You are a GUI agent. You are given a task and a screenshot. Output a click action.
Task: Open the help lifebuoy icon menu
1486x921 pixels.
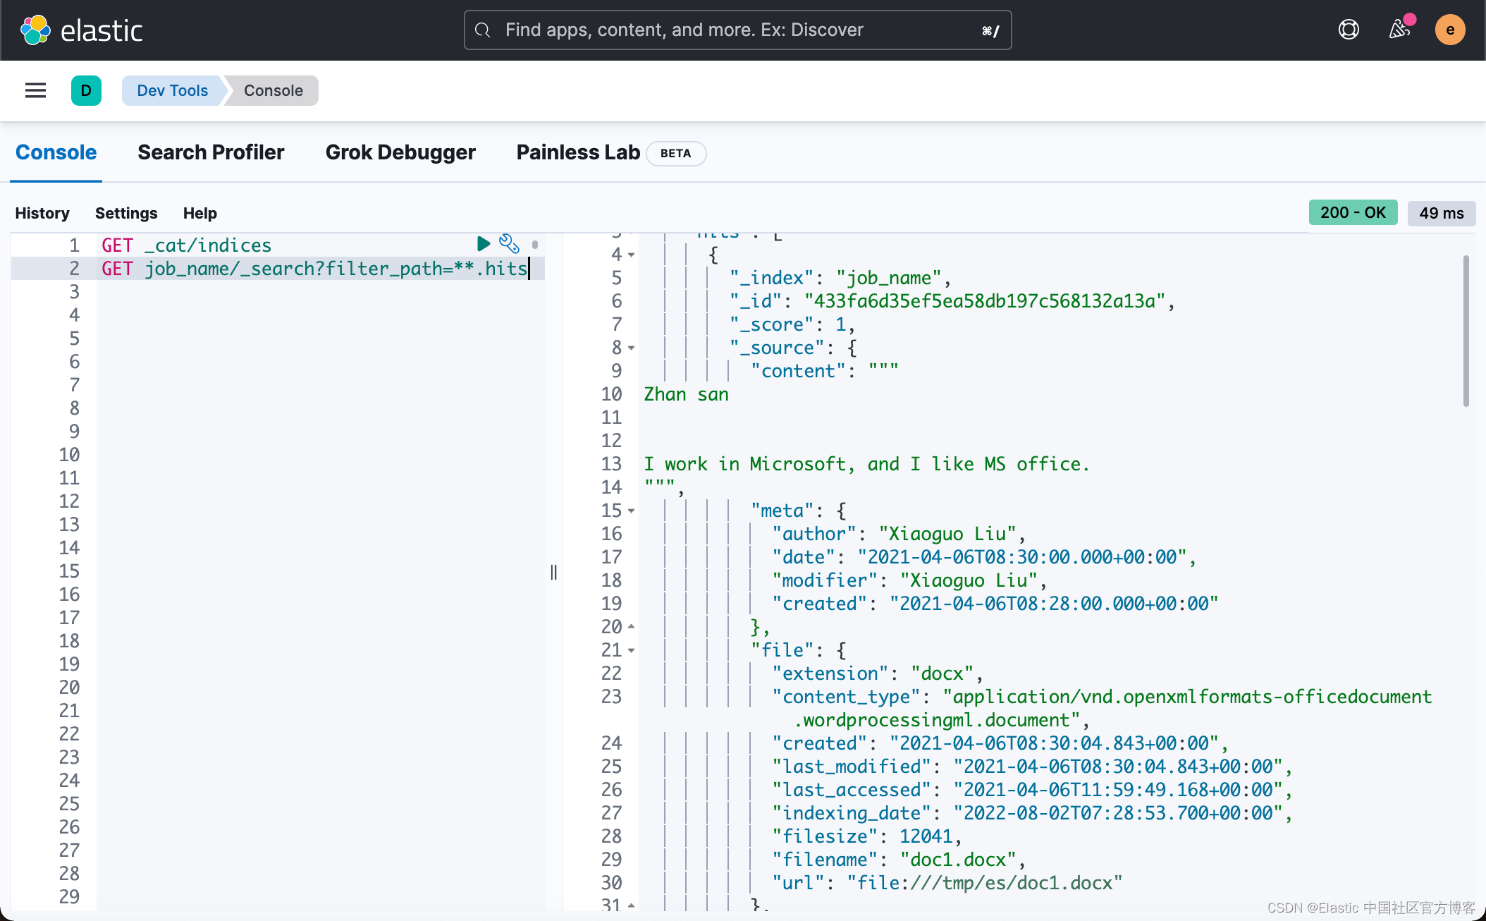tap(1349, 30)
